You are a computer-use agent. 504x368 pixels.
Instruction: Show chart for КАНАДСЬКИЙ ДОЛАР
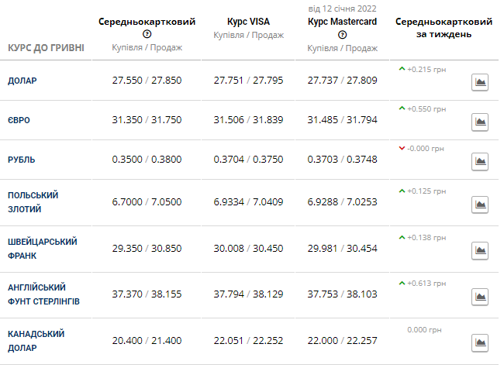coord(480,343)
